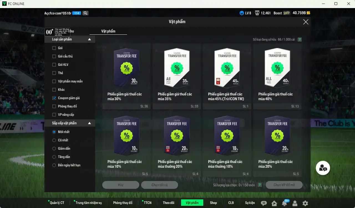Open Trung tâm nhiệm vụ menu
This screenshot has width=355, height=208.
[88, 203]
